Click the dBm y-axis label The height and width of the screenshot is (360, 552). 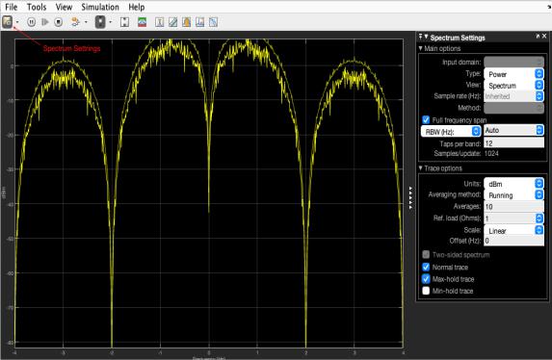point(4,193)
